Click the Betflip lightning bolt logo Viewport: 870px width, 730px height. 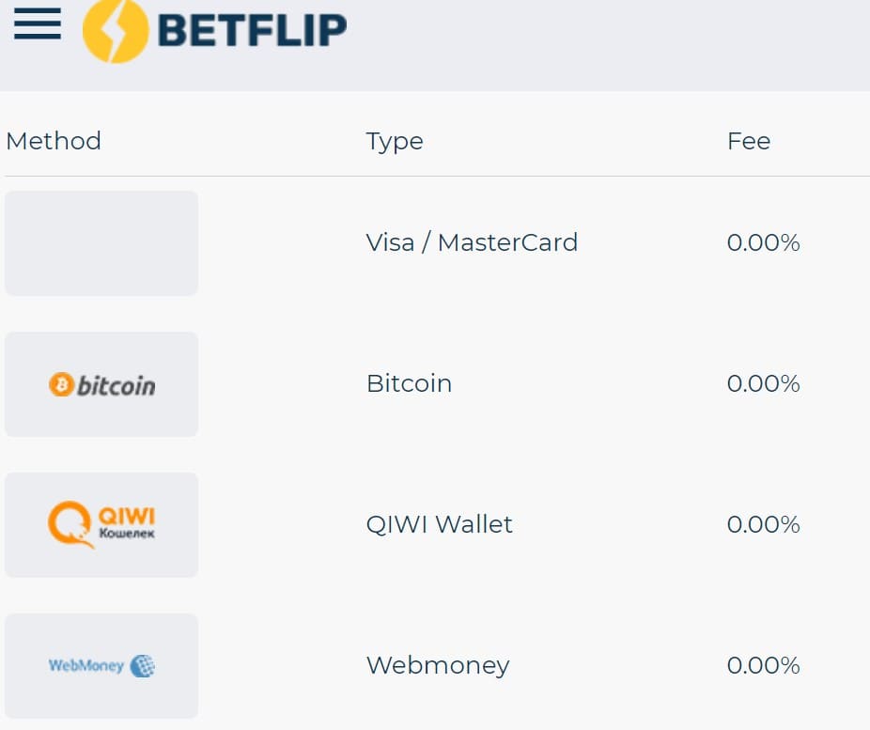click(x=116, y=31)
